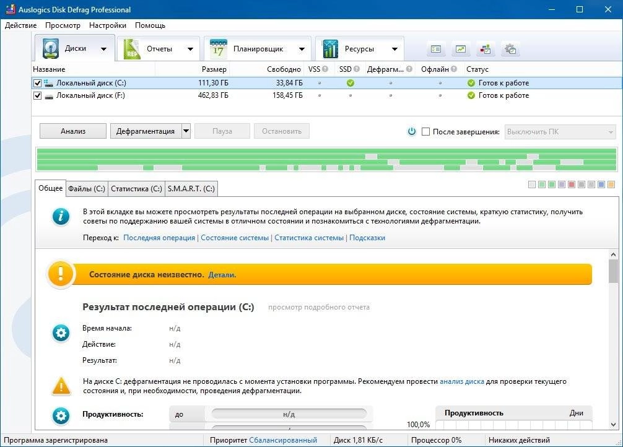
Task: Click the performance graph toolbar icon
Action: (x=461, y=50)
